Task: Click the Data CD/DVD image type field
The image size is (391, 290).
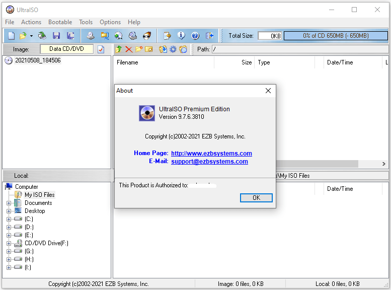Action: (x=66, y=49)
